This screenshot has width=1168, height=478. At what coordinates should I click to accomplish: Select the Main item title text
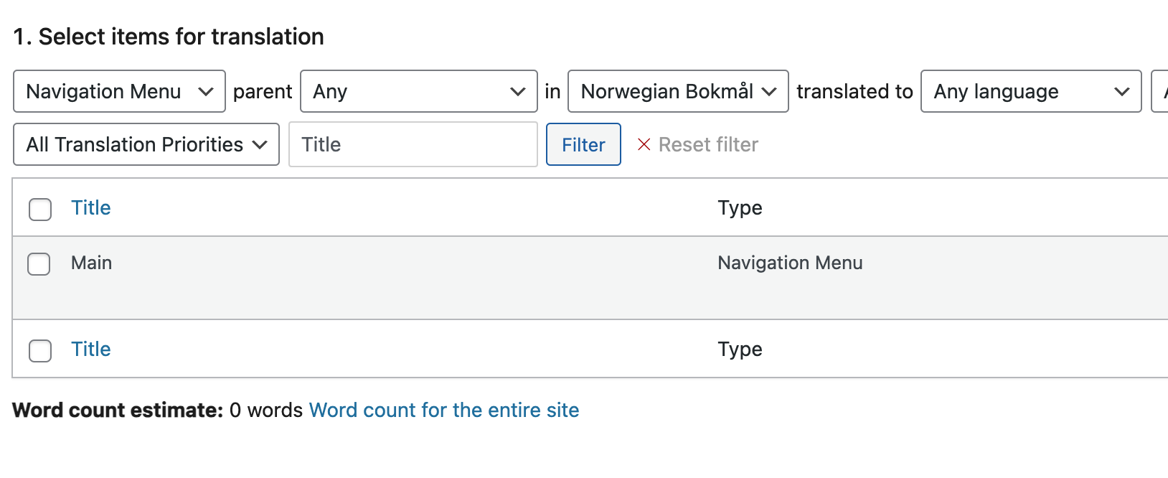point(91,263)
